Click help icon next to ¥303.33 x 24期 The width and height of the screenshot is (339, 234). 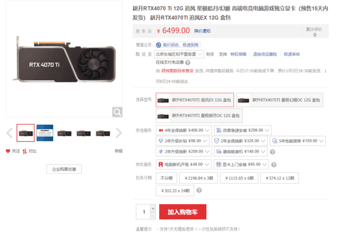(x=199, y=190)
